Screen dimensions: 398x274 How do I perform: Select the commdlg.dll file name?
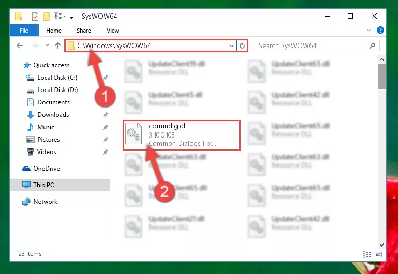168,126
